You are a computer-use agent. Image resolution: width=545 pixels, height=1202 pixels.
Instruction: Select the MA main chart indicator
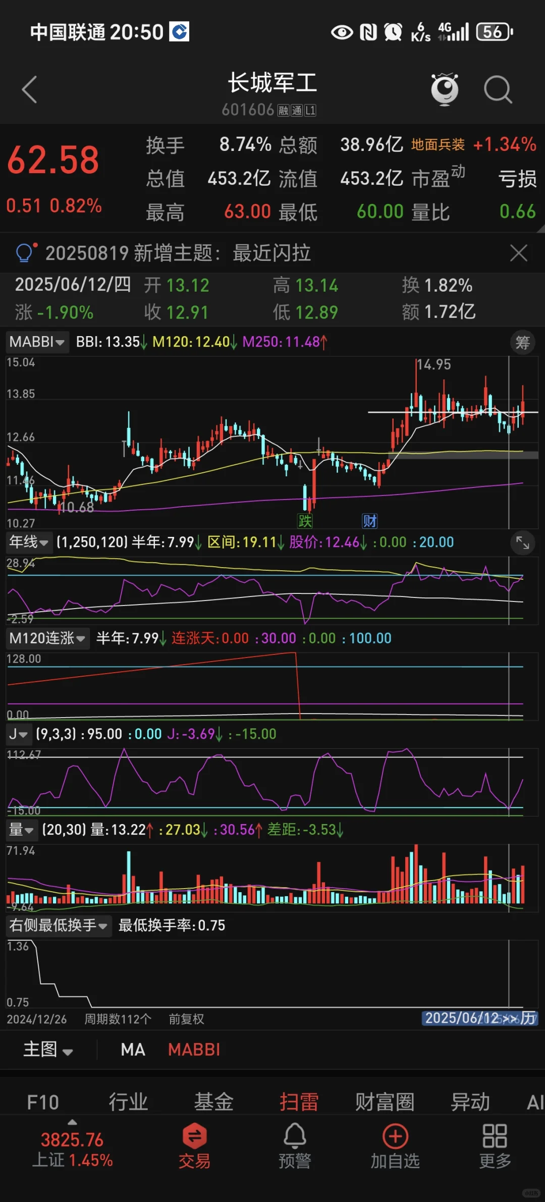tap(133, 1050)
